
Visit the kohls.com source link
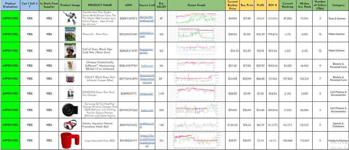[x=147, y=66]
